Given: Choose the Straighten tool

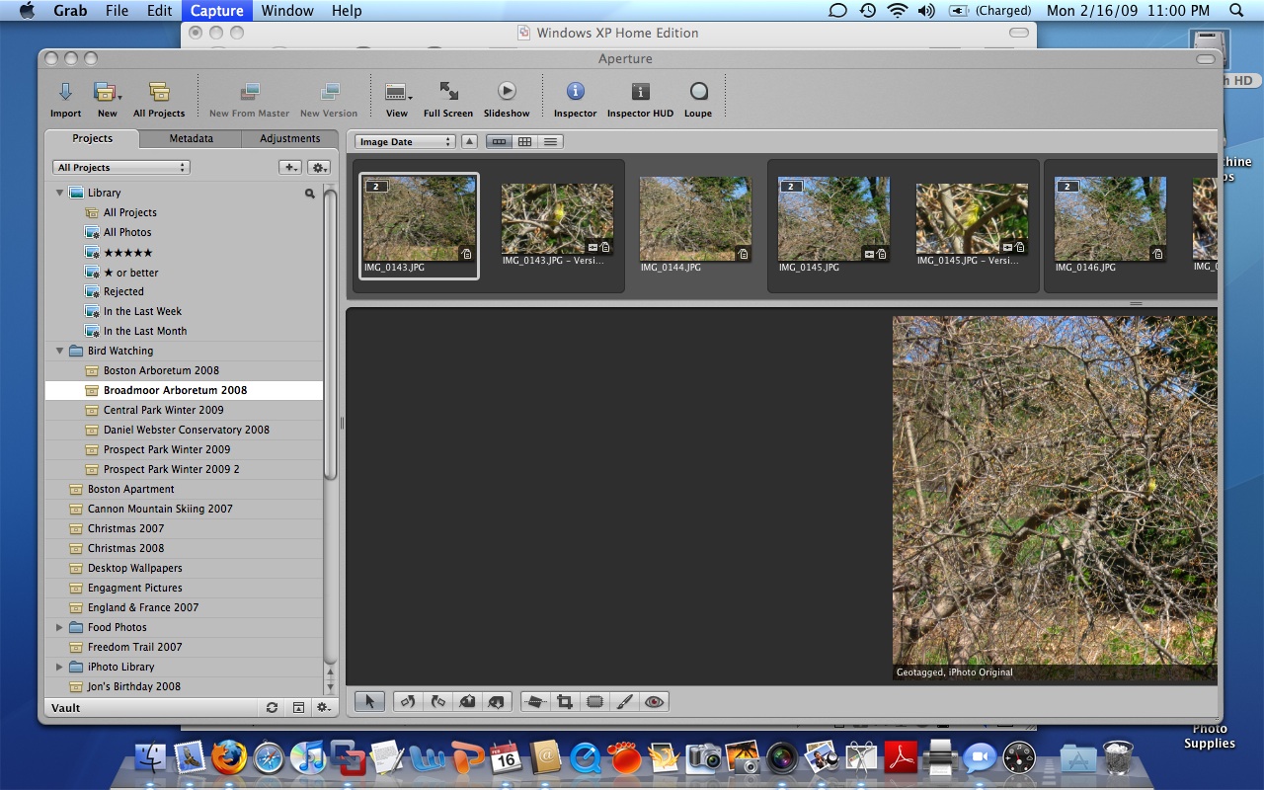Looking at the screenshot, I should 535,701.
